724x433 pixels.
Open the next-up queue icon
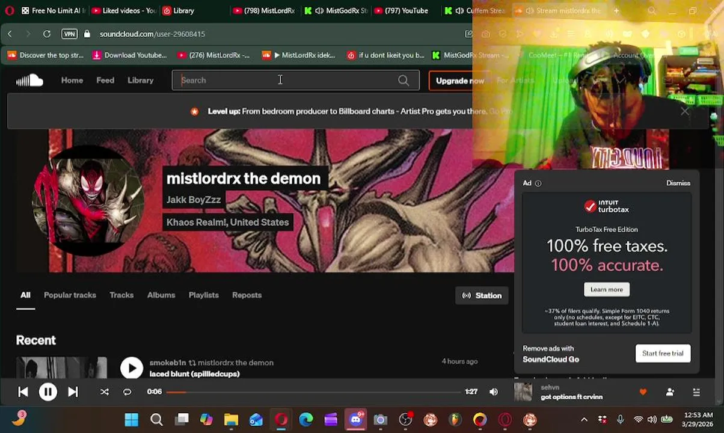point(696,392)
